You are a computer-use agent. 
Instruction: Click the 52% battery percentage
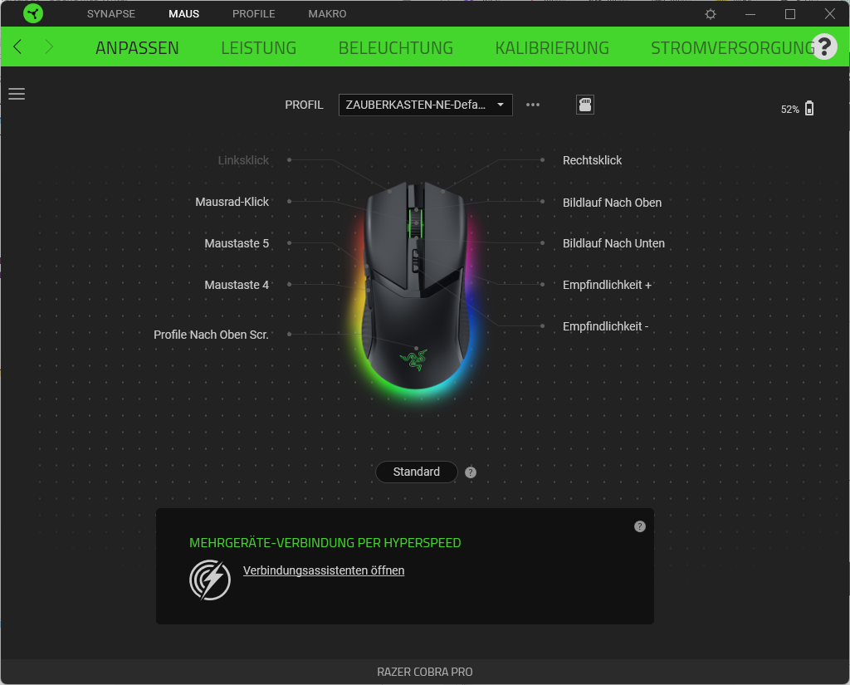(790, 110)
